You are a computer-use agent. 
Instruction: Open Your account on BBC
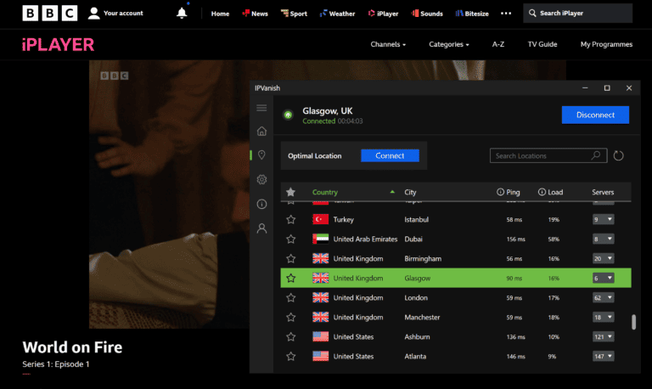coord(115,14)
